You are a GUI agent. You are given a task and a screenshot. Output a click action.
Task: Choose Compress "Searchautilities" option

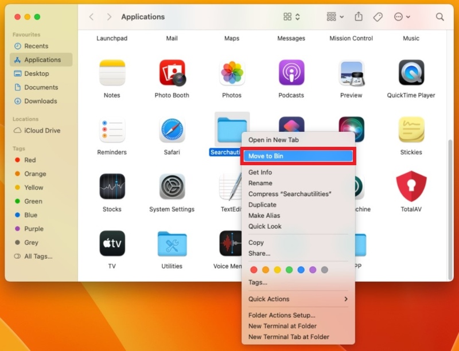[x=298, y=194]
